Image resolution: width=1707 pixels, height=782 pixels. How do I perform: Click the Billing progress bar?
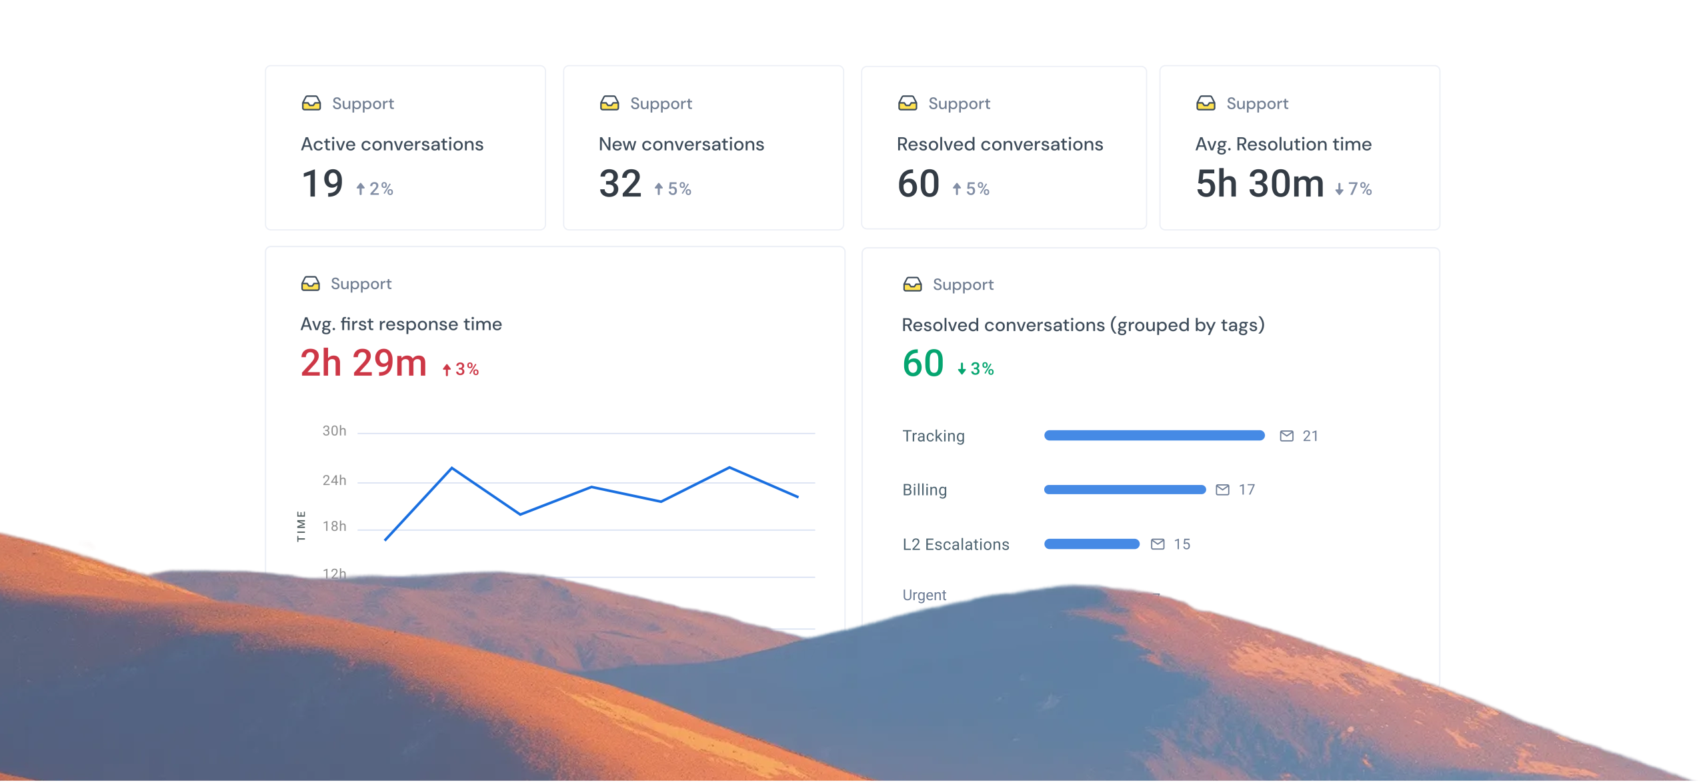click(x=1125, y=490)
